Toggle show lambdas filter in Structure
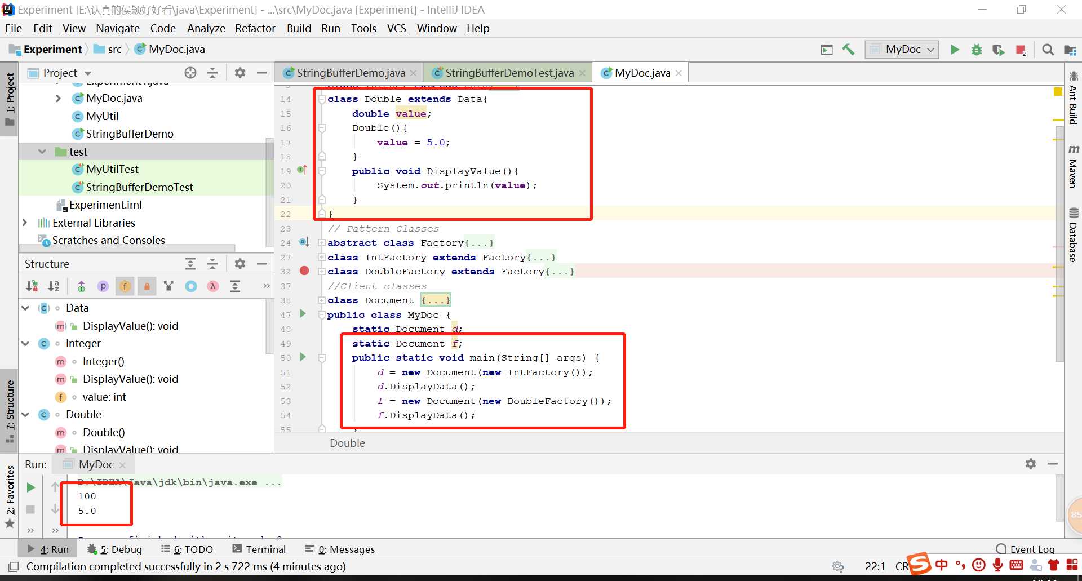This screenshot has height=581, width=1082. click(x=212, y=286)
